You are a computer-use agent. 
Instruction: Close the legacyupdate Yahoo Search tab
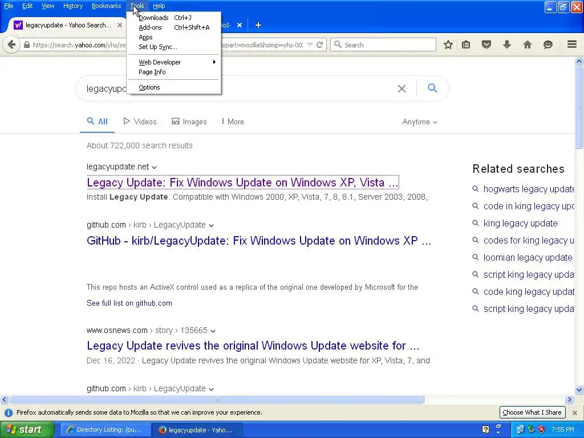click(120, 25)
